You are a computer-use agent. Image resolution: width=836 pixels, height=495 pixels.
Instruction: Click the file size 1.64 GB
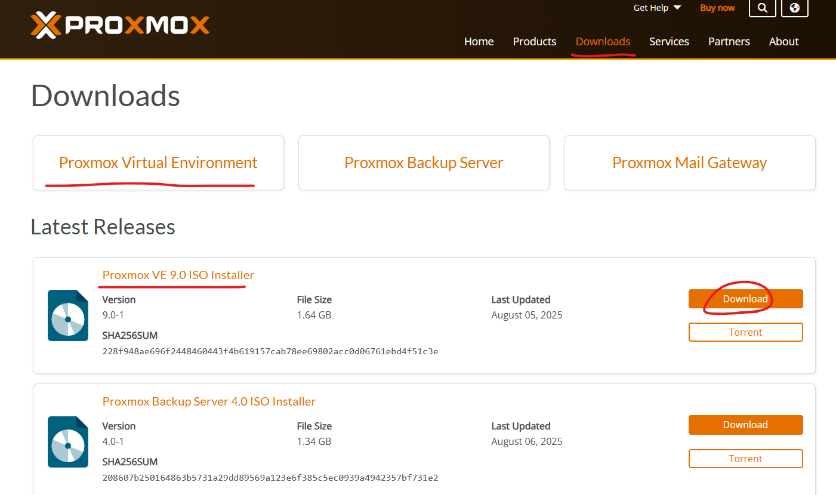314,315
